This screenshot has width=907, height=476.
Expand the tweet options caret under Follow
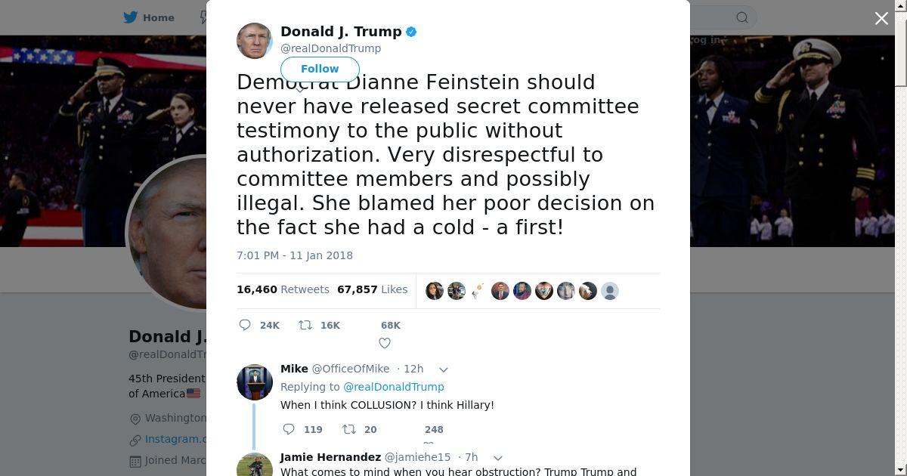(x=300, y=89)
